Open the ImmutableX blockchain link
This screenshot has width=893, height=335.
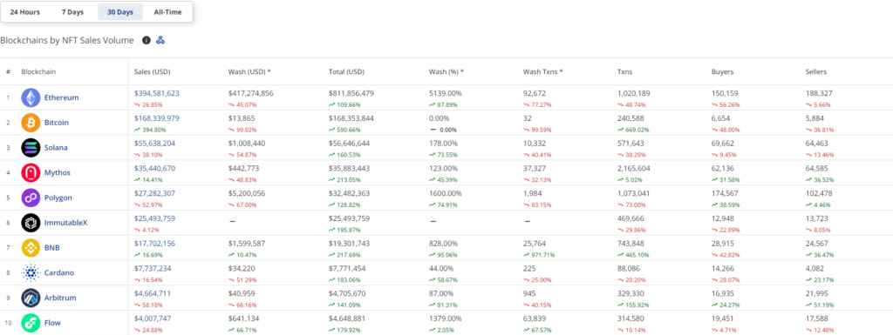(x=66, y=223)
